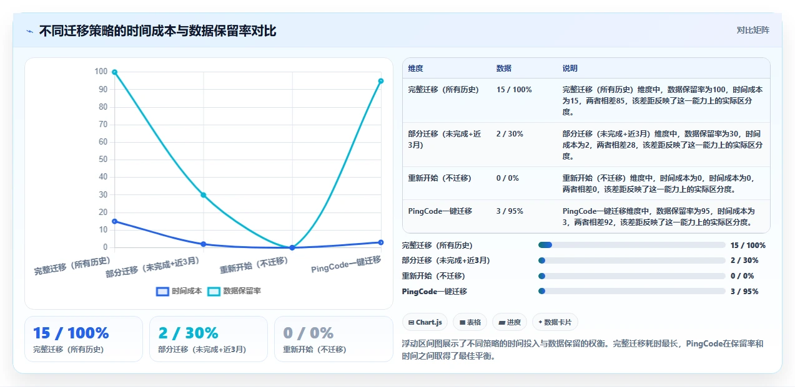Click the 3 / 95% value beside progress bar
This screenshot has width=795, height=387.
point(744,291)
